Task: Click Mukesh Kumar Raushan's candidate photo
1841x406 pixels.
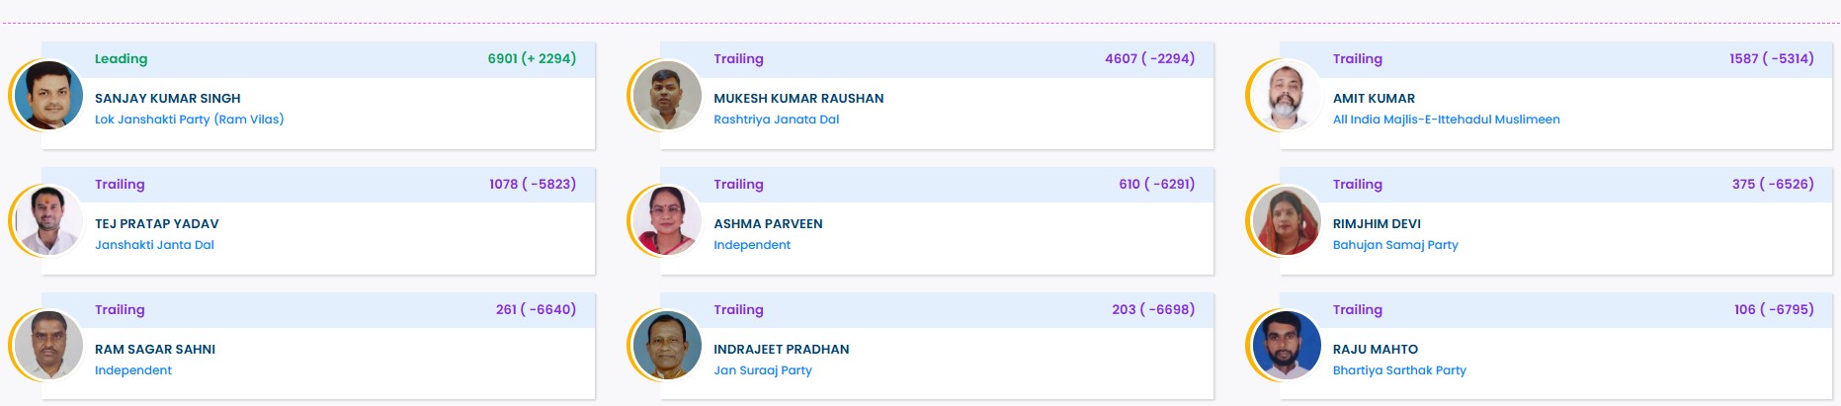Action: [666, 96]
